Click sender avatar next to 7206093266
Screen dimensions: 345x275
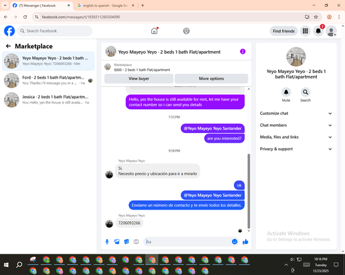[109, 223]
